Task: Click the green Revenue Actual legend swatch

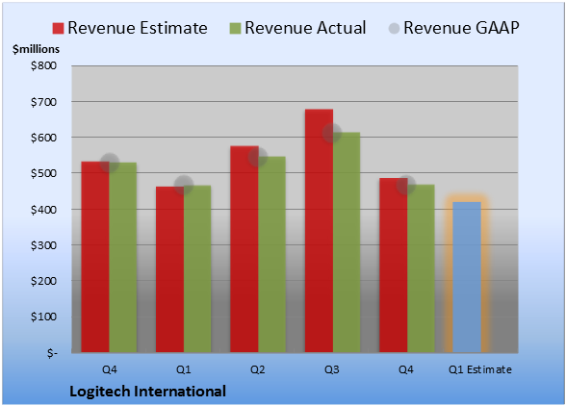Action: [x=235, y=28]
